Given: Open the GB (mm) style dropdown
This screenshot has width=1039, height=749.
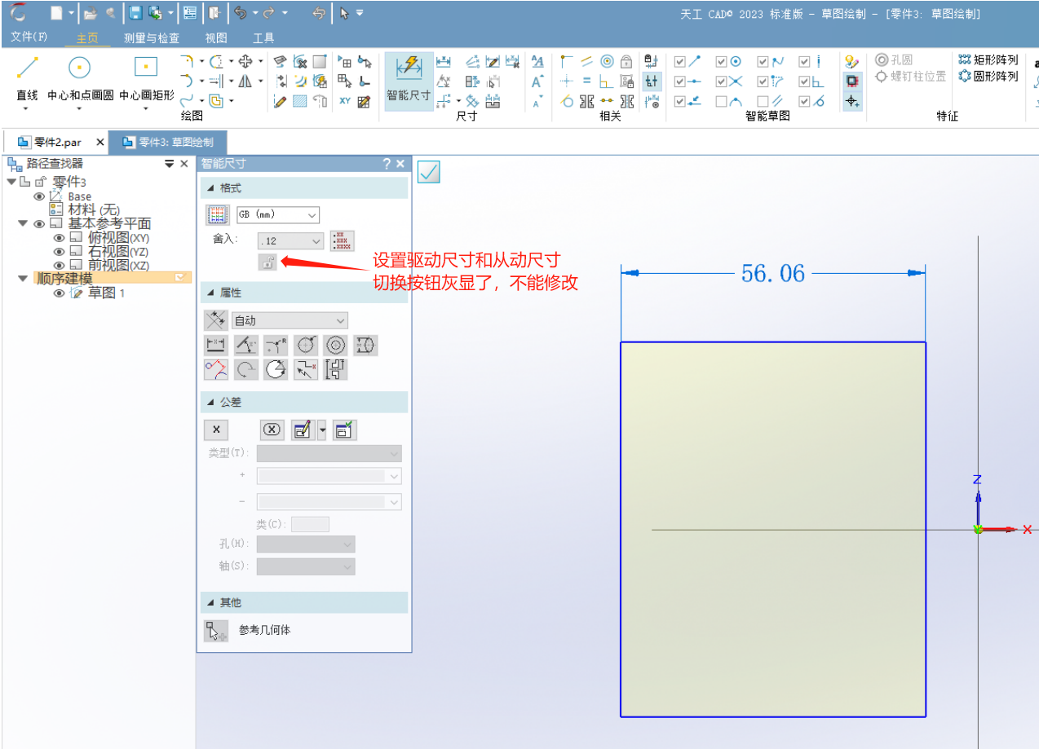Looking at the screenshot, I should 277,215.
